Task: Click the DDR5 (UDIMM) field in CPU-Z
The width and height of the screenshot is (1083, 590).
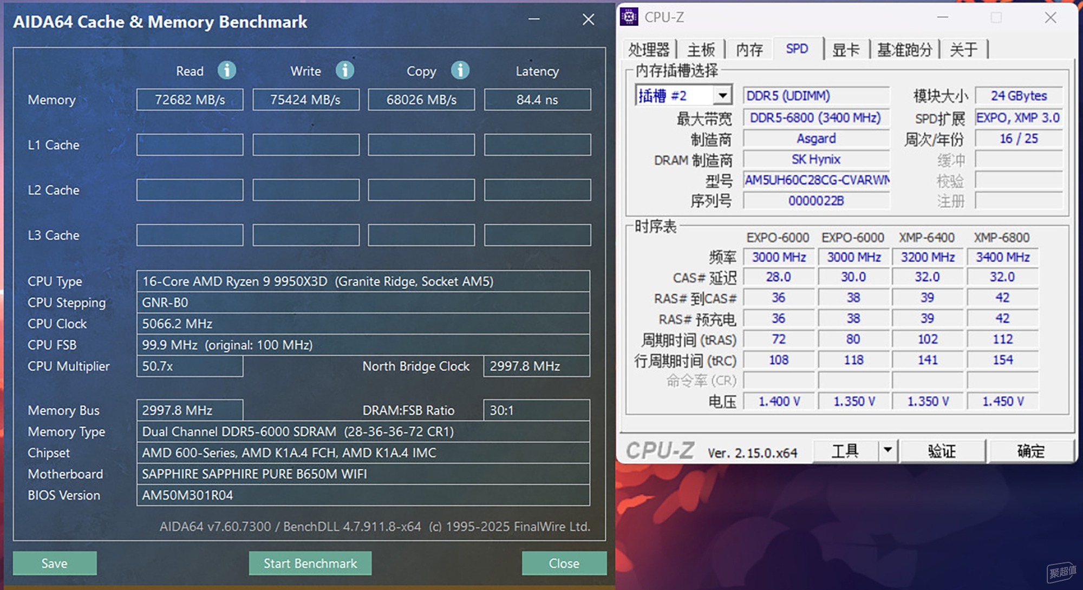Action: pyautogui.click(x=816, y=96)
